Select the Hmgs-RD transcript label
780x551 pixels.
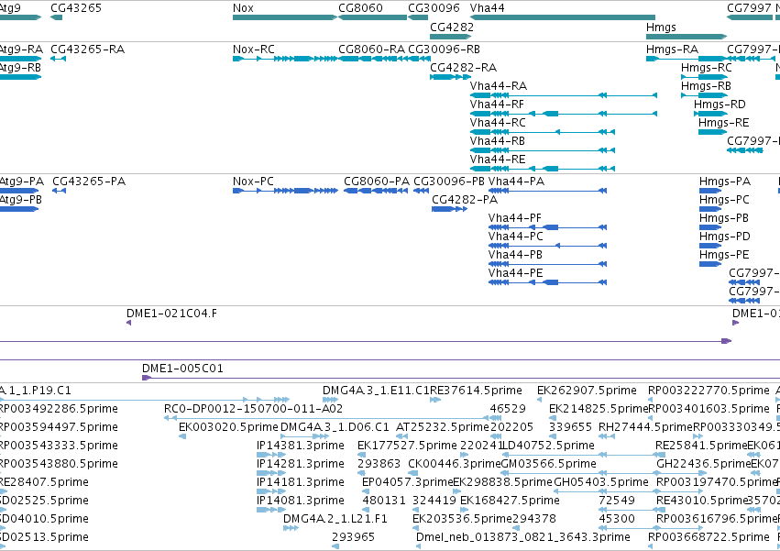coord(720,105)
